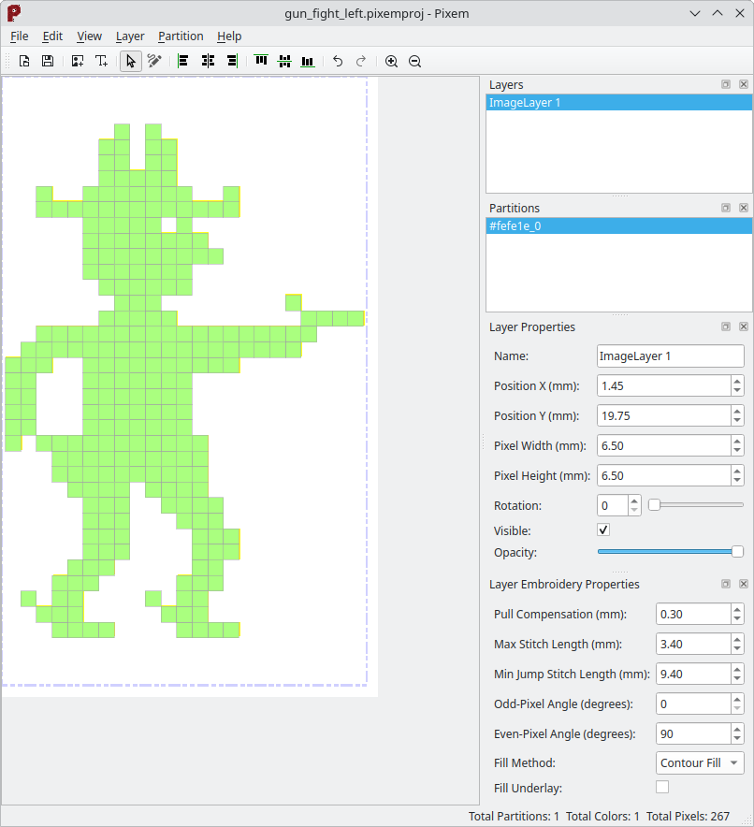Click the Total Pixels: 267 status text
Image resolution: width=754 pixels, height=827 pixels.
(688, 817)
